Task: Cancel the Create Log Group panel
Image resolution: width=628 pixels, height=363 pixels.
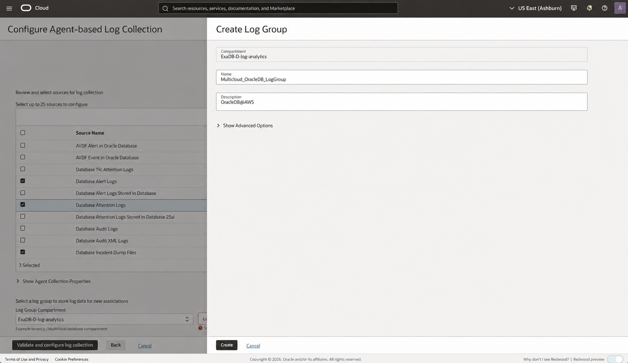Action: pos(253,345)
